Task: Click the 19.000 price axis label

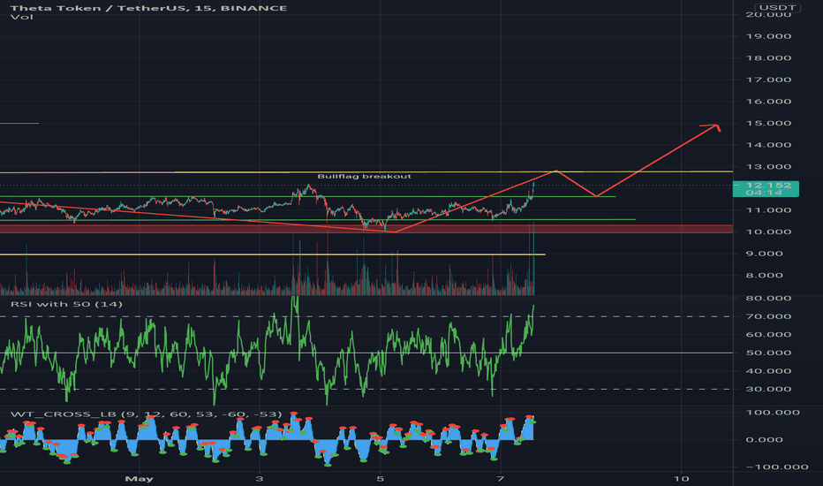Action: (768, 36)
